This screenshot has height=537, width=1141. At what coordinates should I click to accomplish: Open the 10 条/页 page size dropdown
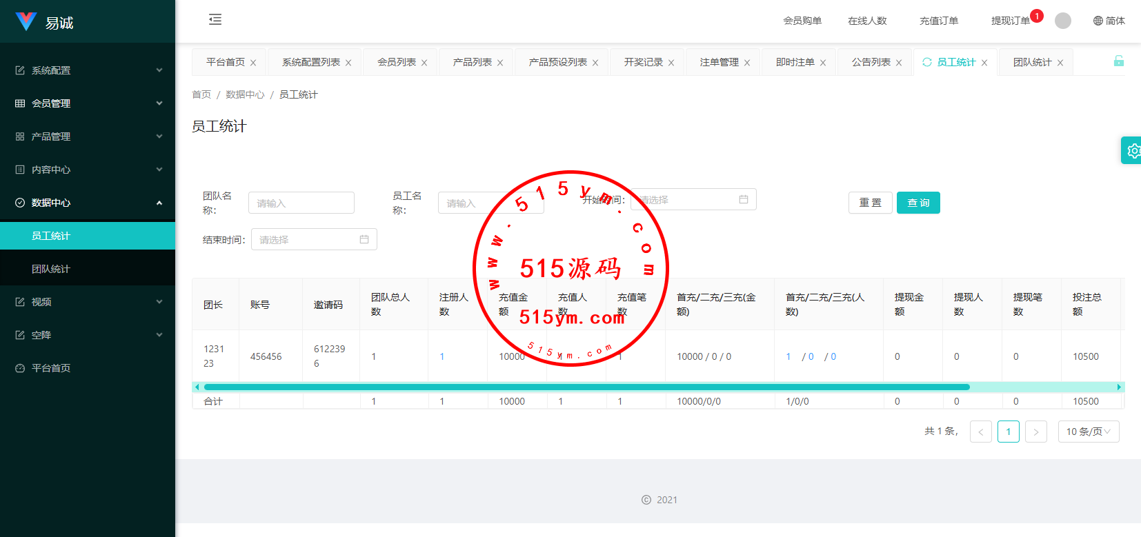pyautogui.click(x=1088, y=432)
